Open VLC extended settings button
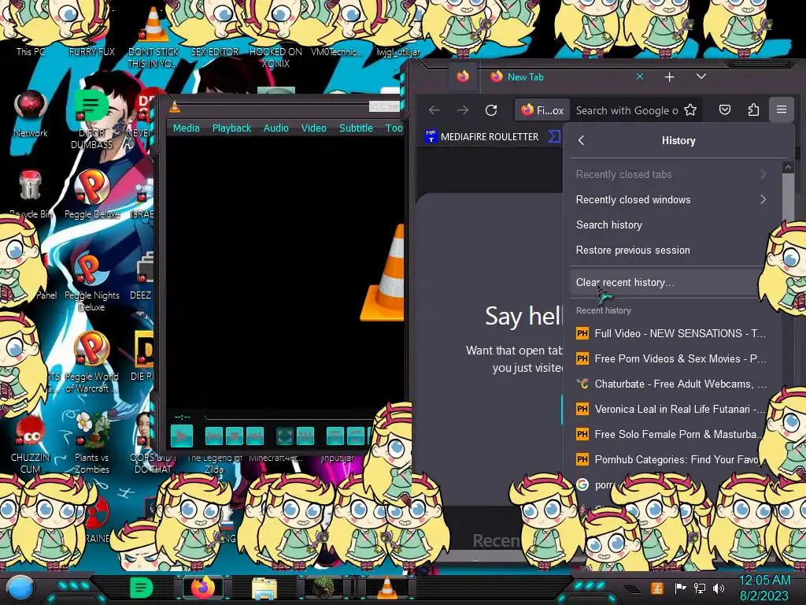Viewport: 806px width, 605px height. pos(305,436)
